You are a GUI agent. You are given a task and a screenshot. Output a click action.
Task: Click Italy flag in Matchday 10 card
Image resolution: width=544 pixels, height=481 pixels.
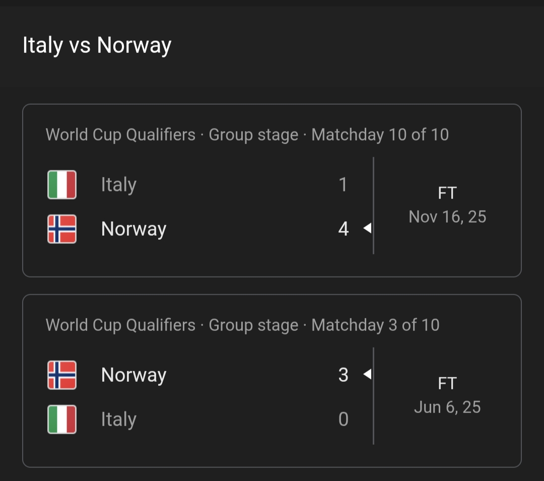(x=62, y=185)
